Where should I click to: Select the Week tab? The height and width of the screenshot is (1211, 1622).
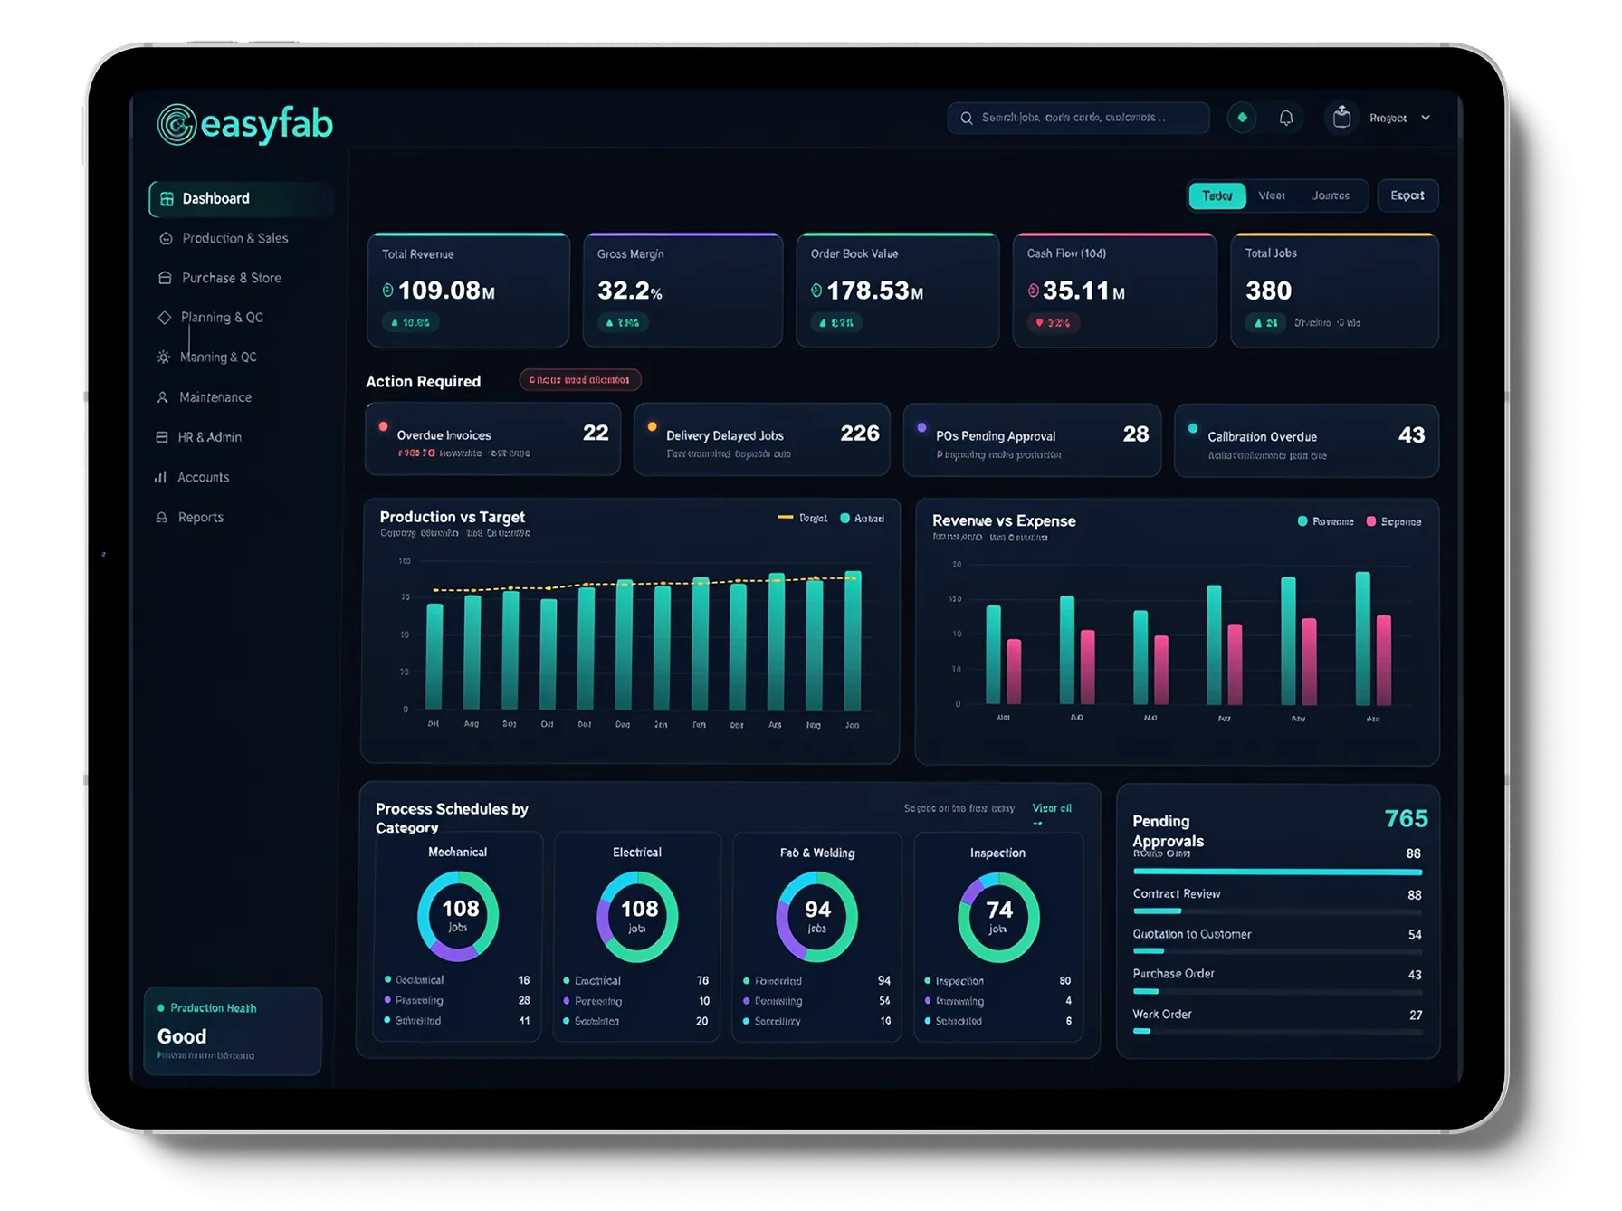click(x=1272, y=195)
